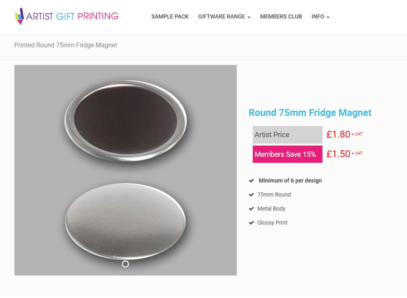Screen dimensions: 407x298
Task: Click the checkmark icon beside Glossy Print
Action: click(252, 223)
